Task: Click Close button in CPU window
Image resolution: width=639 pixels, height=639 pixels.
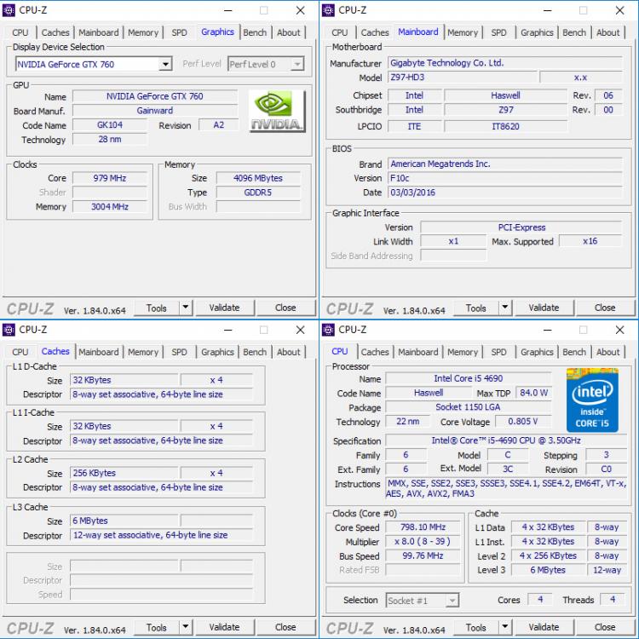Action: click(605, 627)
